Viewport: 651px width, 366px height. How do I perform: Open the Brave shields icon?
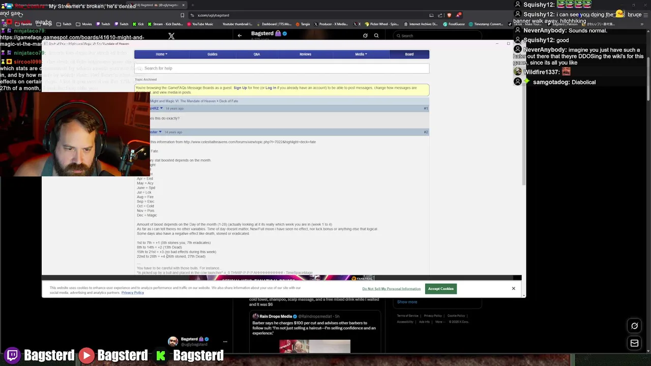click(449, 15)
